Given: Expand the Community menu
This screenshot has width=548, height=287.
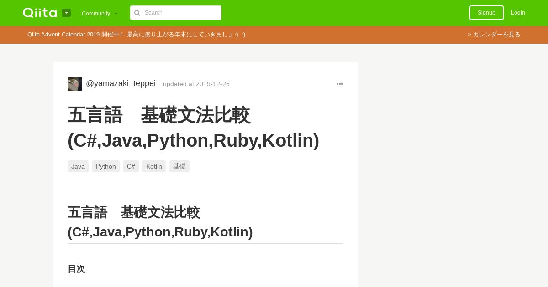Looking at the screenshot, I should pyautogui.click(x=100, y=13).
